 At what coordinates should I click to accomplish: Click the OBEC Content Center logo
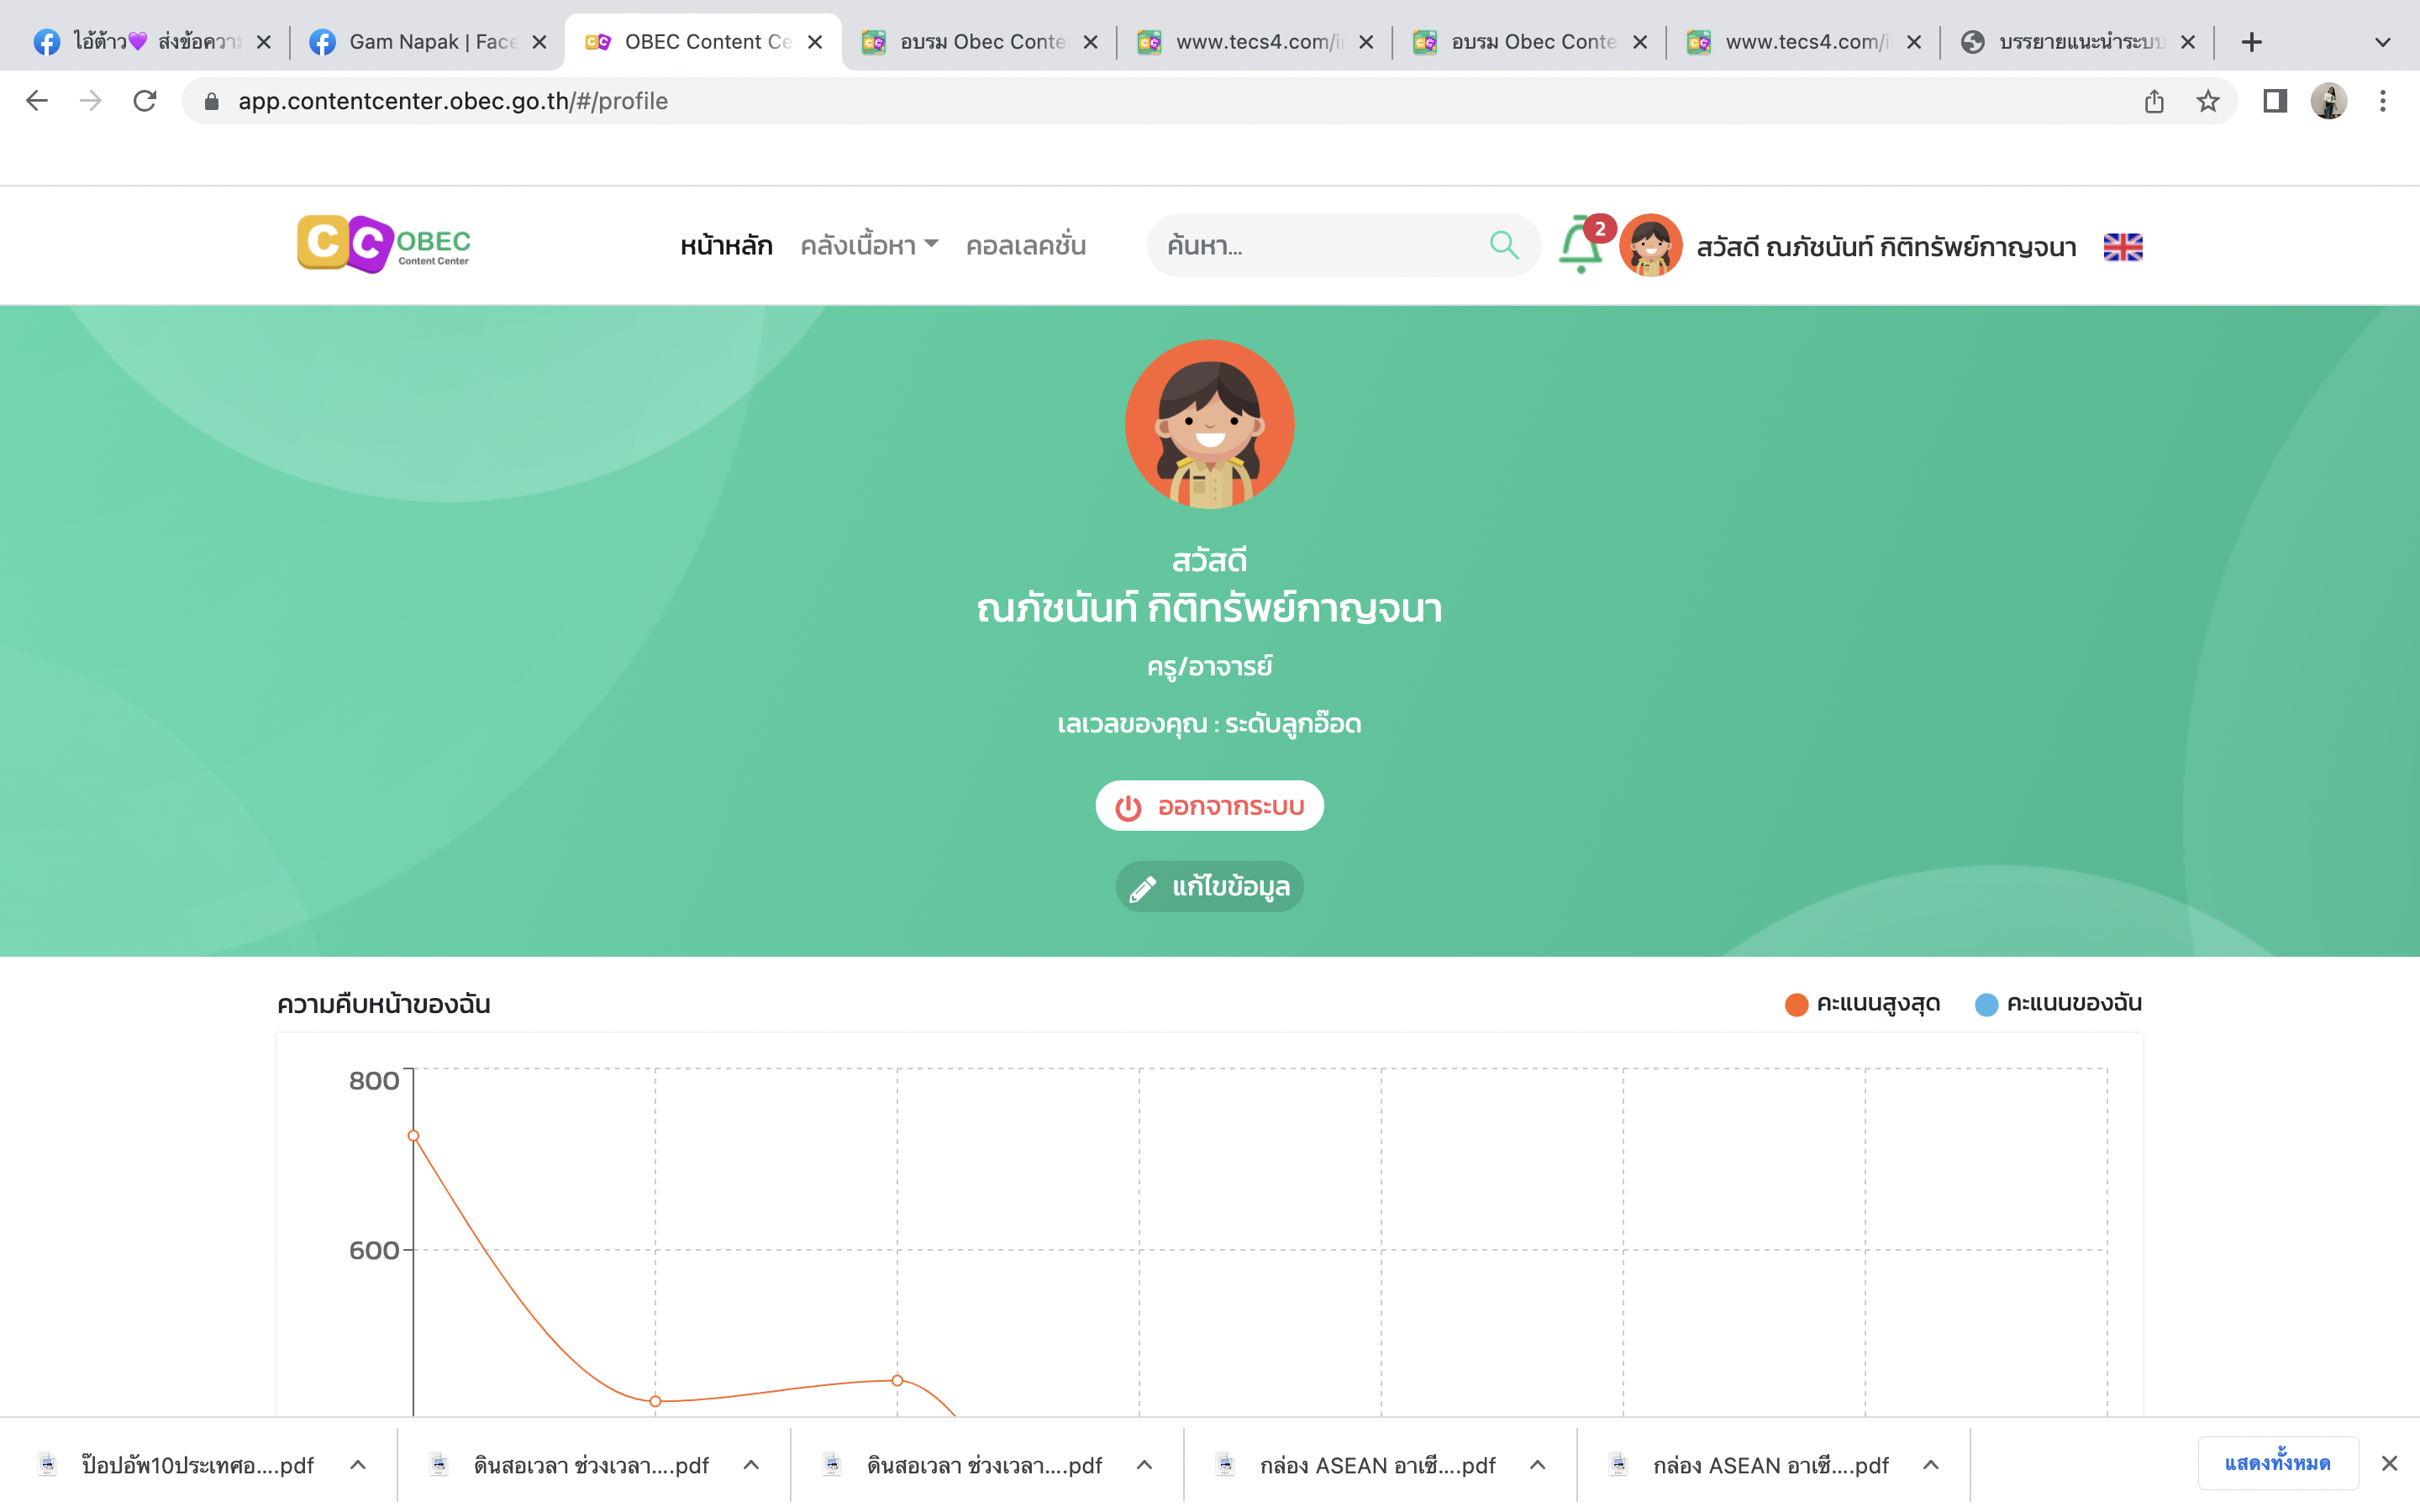tap(384, 244)
